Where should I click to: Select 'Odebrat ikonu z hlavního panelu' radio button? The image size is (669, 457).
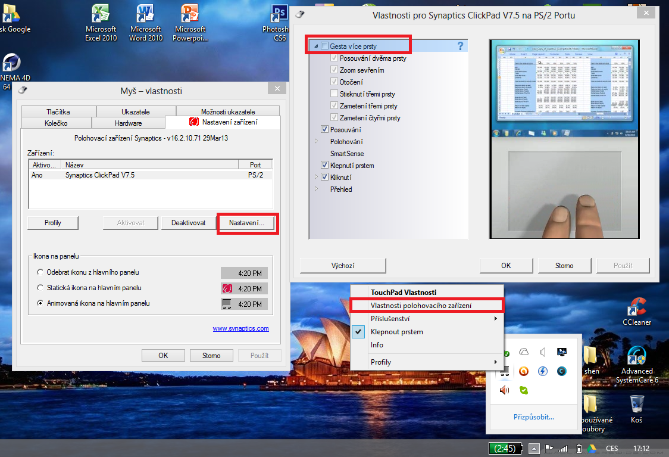(x=40, y=272)
